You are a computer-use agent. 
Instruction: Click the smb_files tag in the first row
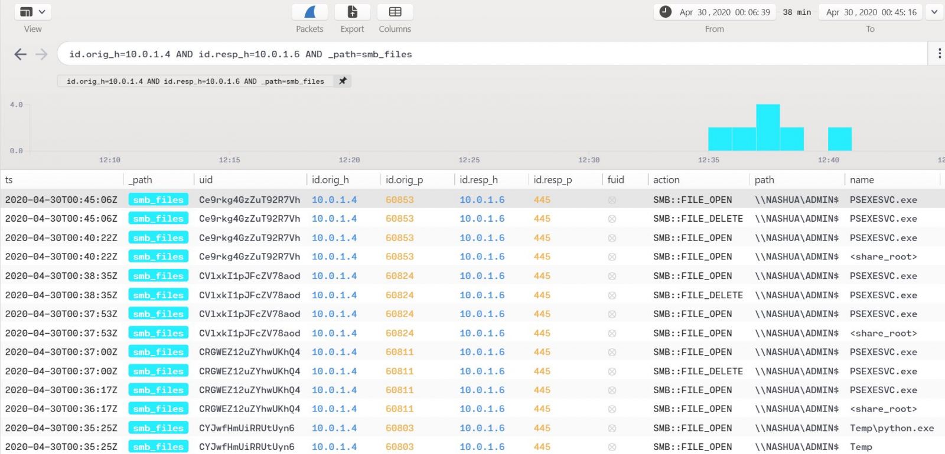(x=158, y=200)
